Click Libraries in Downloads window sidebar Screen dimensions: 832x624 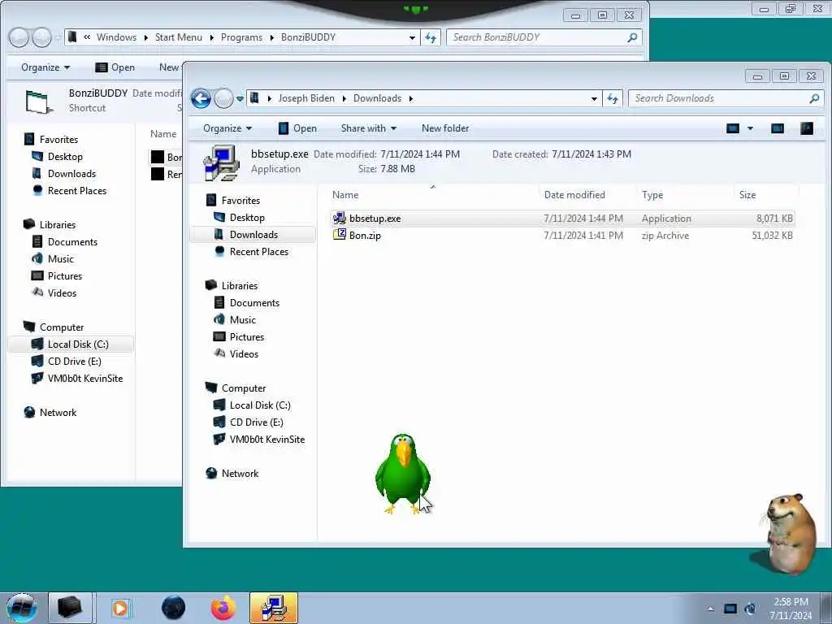tap(240, 285)
